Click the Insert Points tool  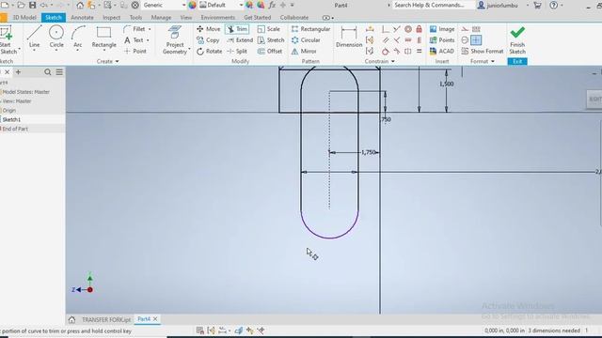[442, 40]
